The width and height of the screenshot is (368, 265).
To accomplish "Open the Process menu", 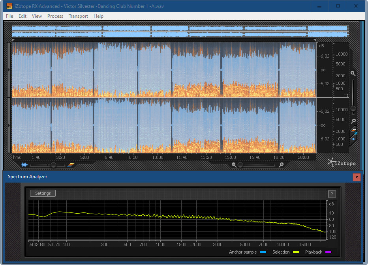I will point(55,16).
